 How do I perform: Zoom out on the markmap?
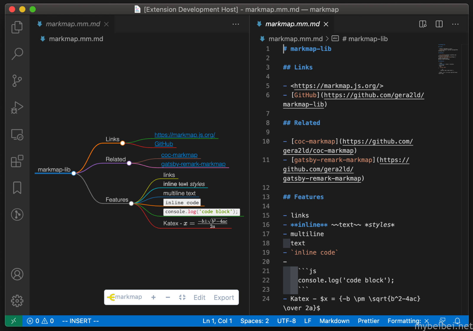pos(168,297)
